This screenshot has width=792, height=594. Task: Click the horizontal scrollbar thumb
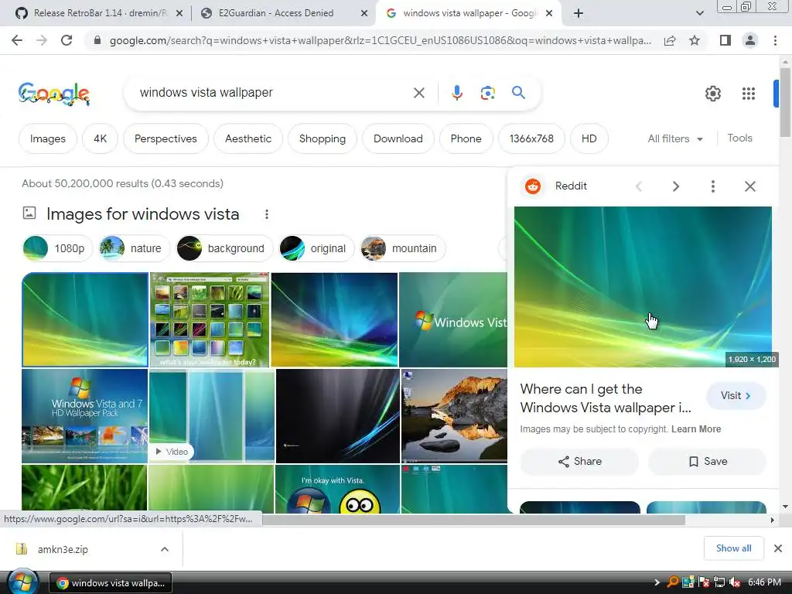tap(473, 520)
